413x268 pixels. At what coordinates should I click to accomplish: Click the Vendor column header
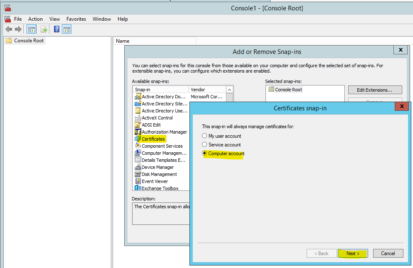[206, 90]
